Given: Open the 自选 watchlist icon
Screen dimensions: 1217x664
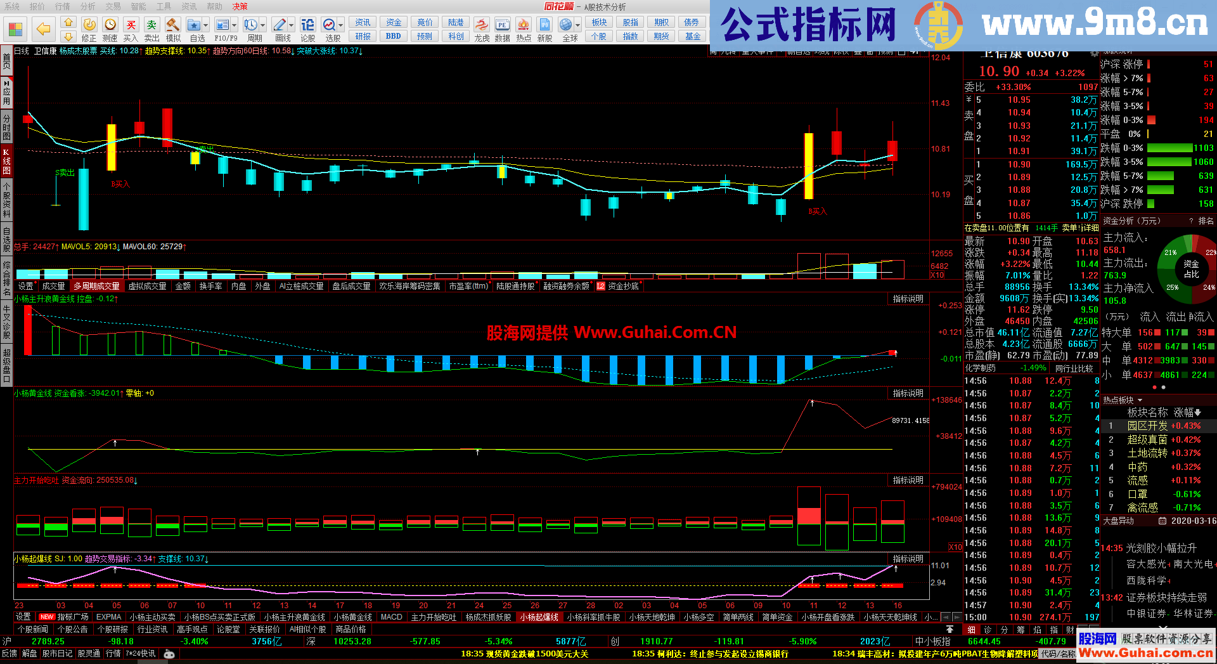Looking at the screenshot, I should point(194,25).
